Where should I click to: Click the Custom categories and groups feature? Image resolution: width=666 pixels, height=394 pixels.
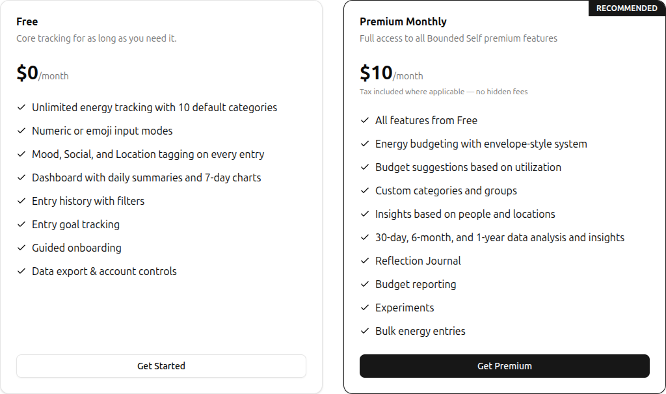click(x=446, y=190)
